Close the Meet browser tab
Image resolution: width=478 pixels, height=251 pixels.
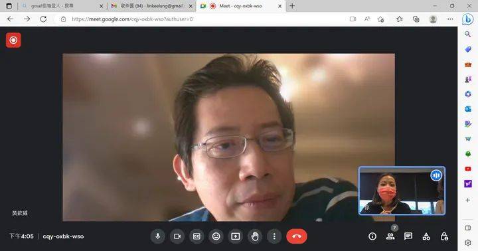point(280,6)
